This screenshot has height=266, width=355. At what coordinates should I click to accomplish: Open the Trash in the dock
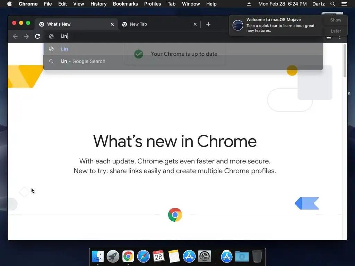click(x=257, y=256)
